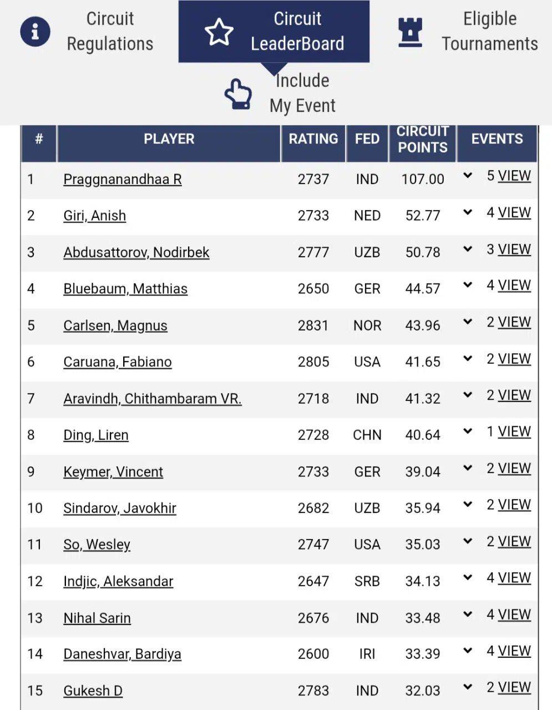
Task: Click VIEW link for Caruana, Fabiano
Action: pyautogui.click(x=514, y=359)
